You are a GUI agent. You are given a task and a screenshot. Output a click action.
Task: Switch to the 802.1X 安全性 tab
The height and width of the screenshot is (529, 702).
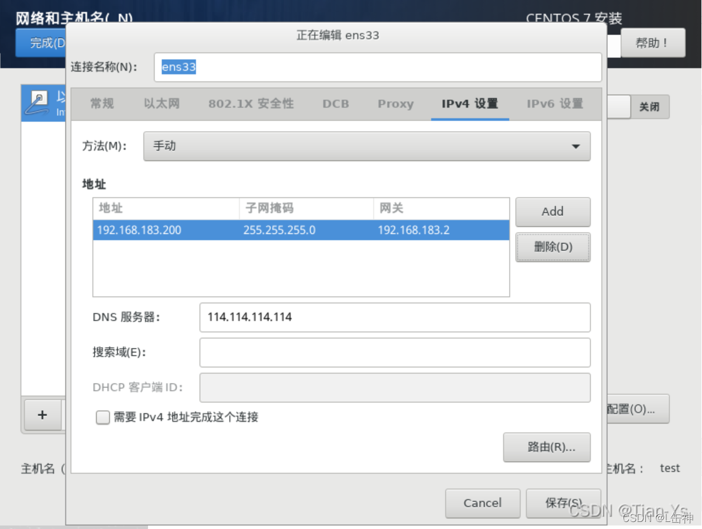pyautogui.click(x=251, y=104)
